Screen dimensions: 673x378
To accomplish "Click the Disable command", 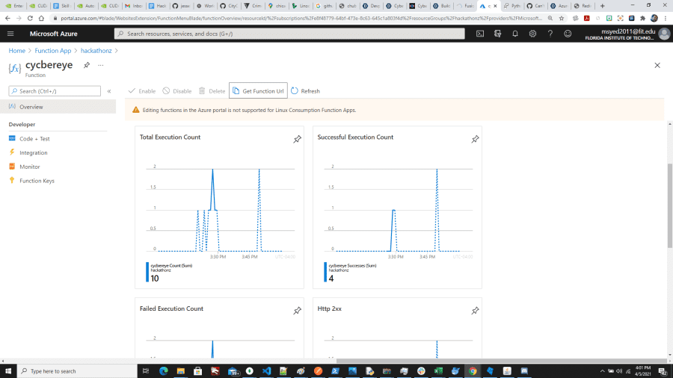I will 176,91.
